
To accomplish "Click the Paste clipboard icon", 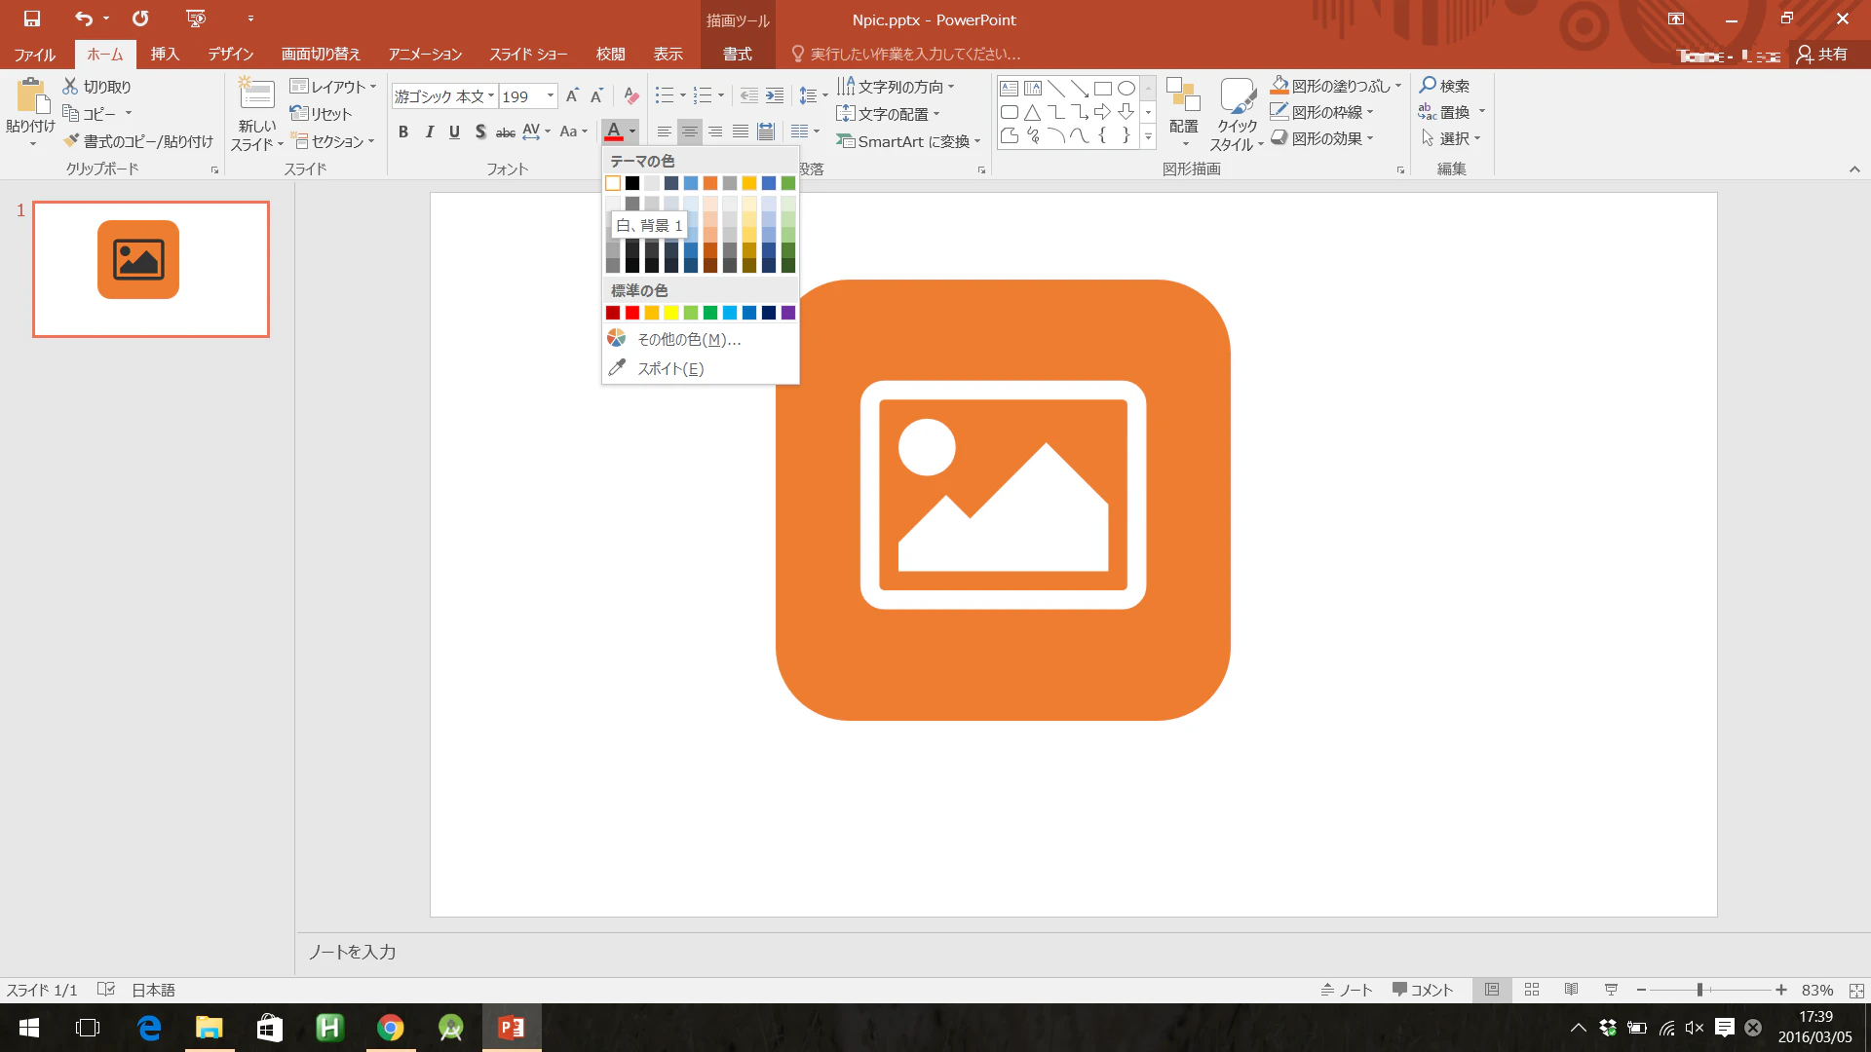I will pyautogui.click(x=31, y=96).
